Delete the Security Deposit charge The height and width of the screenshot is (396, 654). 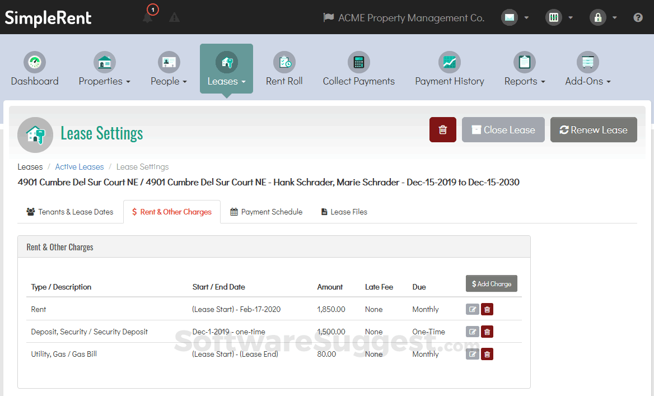tap(487, 332)
